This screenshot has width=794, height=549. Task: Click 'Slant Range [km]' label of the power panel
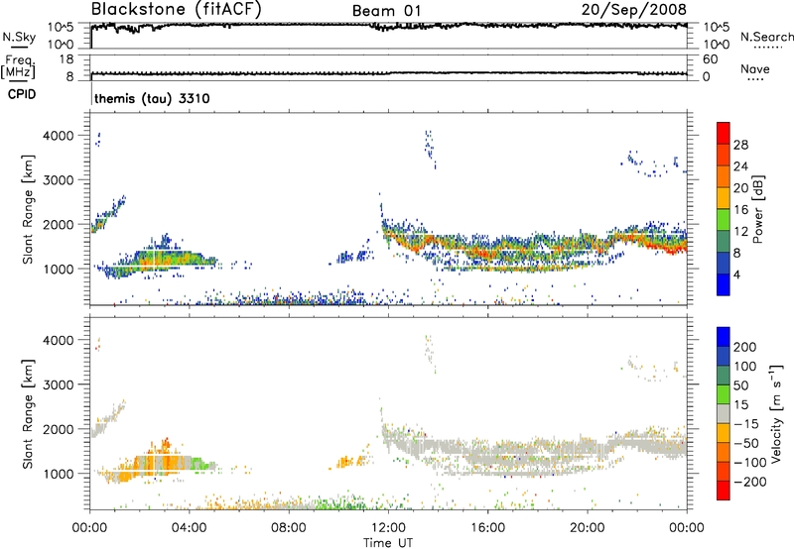pos(28,209)
